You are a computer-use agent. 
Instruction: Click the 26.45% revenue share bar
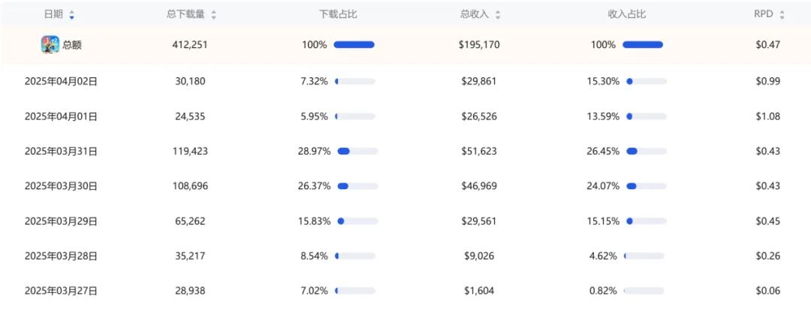pos(646,151)
